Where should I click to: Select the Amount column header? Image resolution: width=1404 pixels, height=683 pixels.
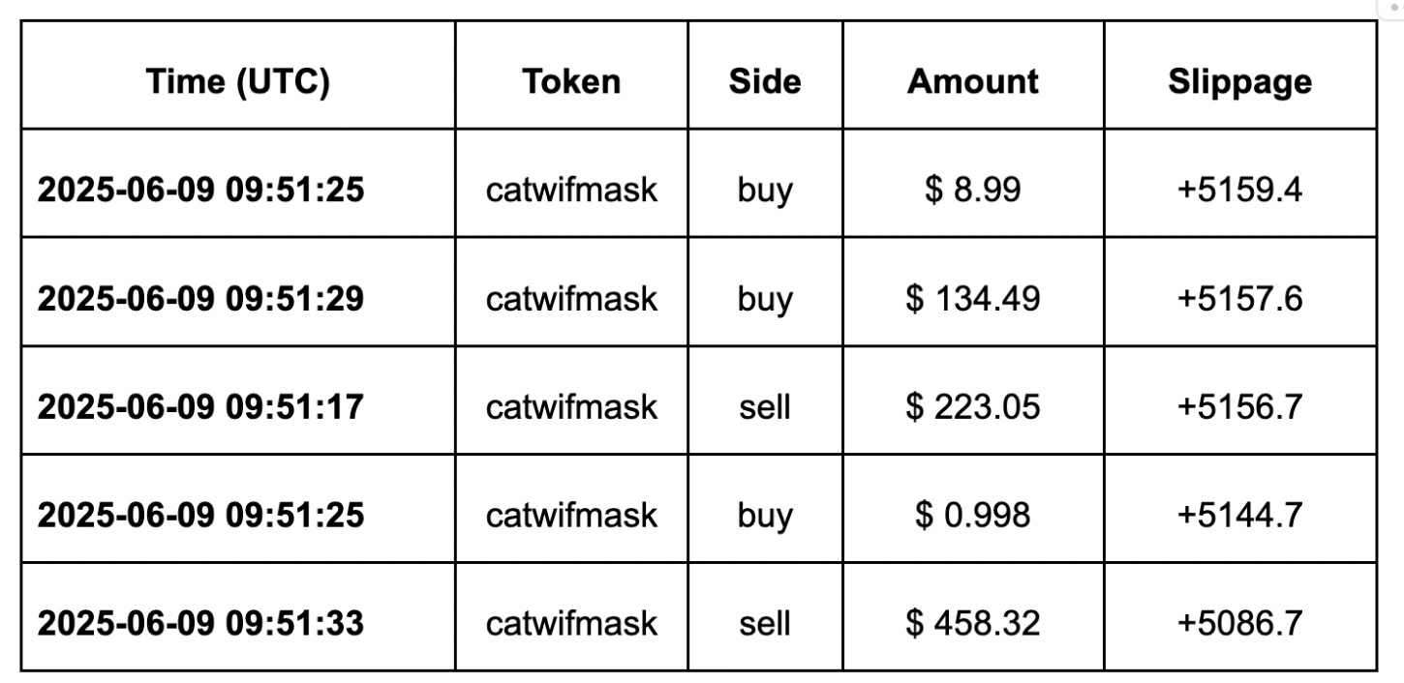click(973, 81)
